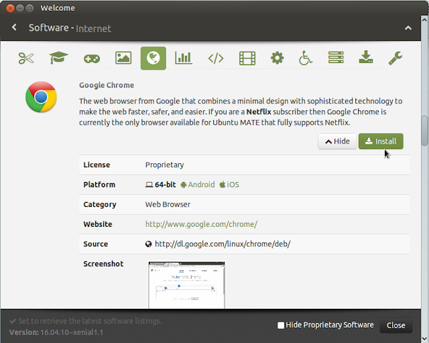
Task: Install Google Chrome
Action: pos(381,142)
